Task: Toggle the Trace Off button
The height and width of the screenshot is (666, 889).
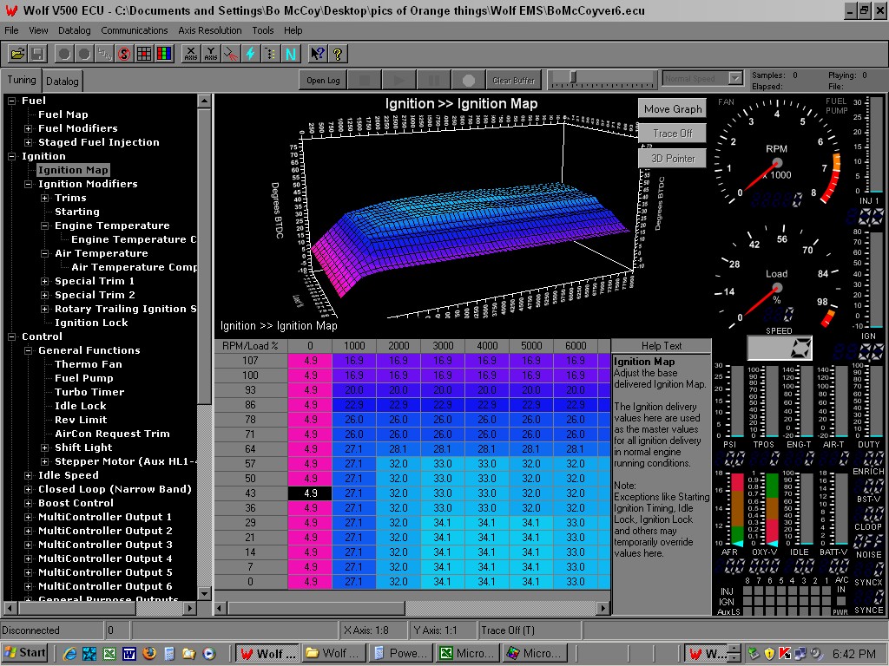Action: coord(673,134)
